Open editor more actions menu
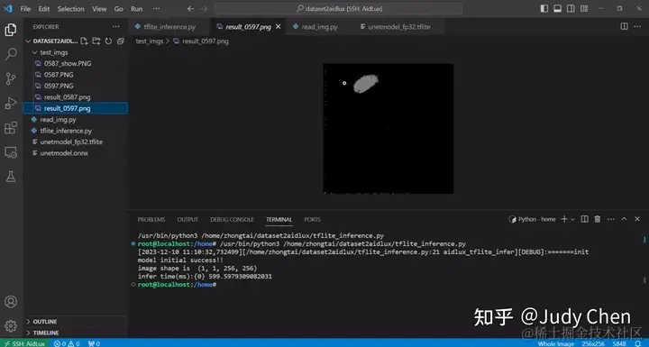 (x=637, y=26)
